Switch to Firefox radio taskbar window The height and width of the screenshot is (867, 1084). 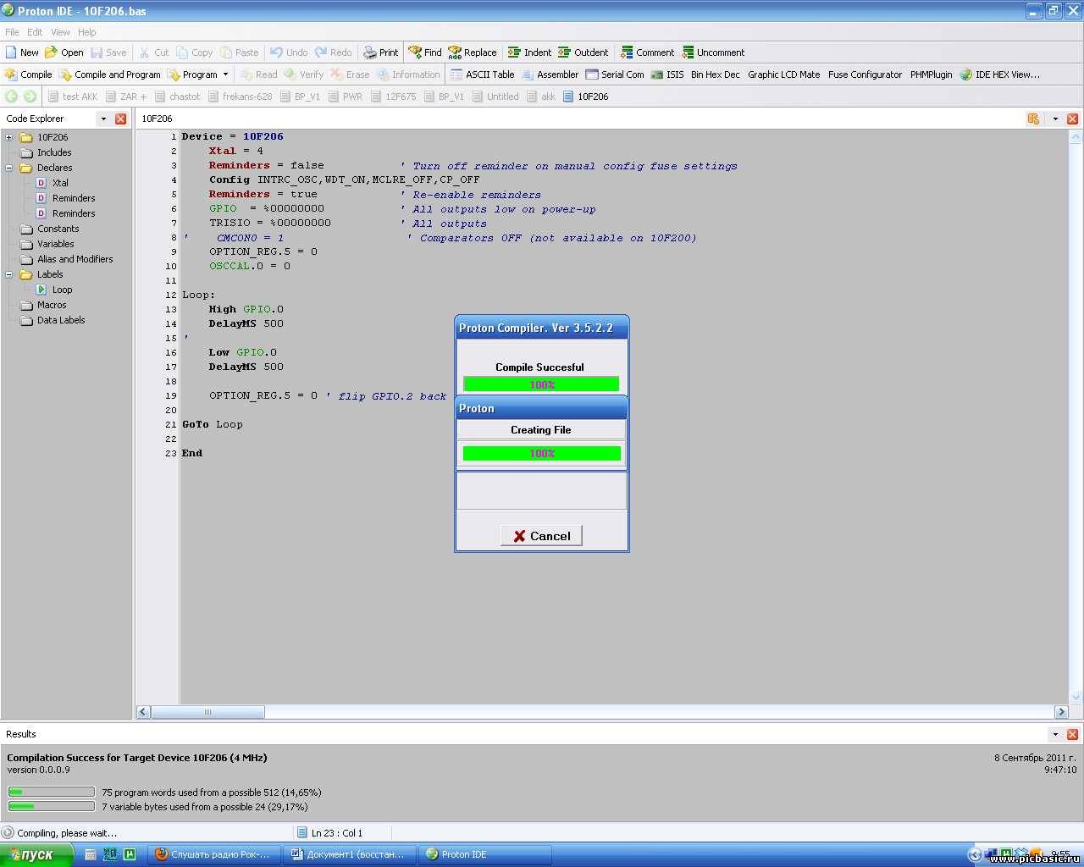pos(213,854)
